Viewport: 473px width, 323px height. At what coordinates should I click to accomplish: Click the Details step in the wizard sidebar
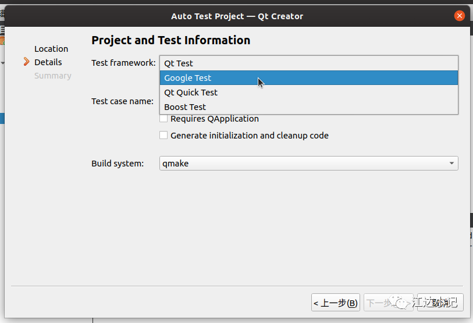pos(48,62)
